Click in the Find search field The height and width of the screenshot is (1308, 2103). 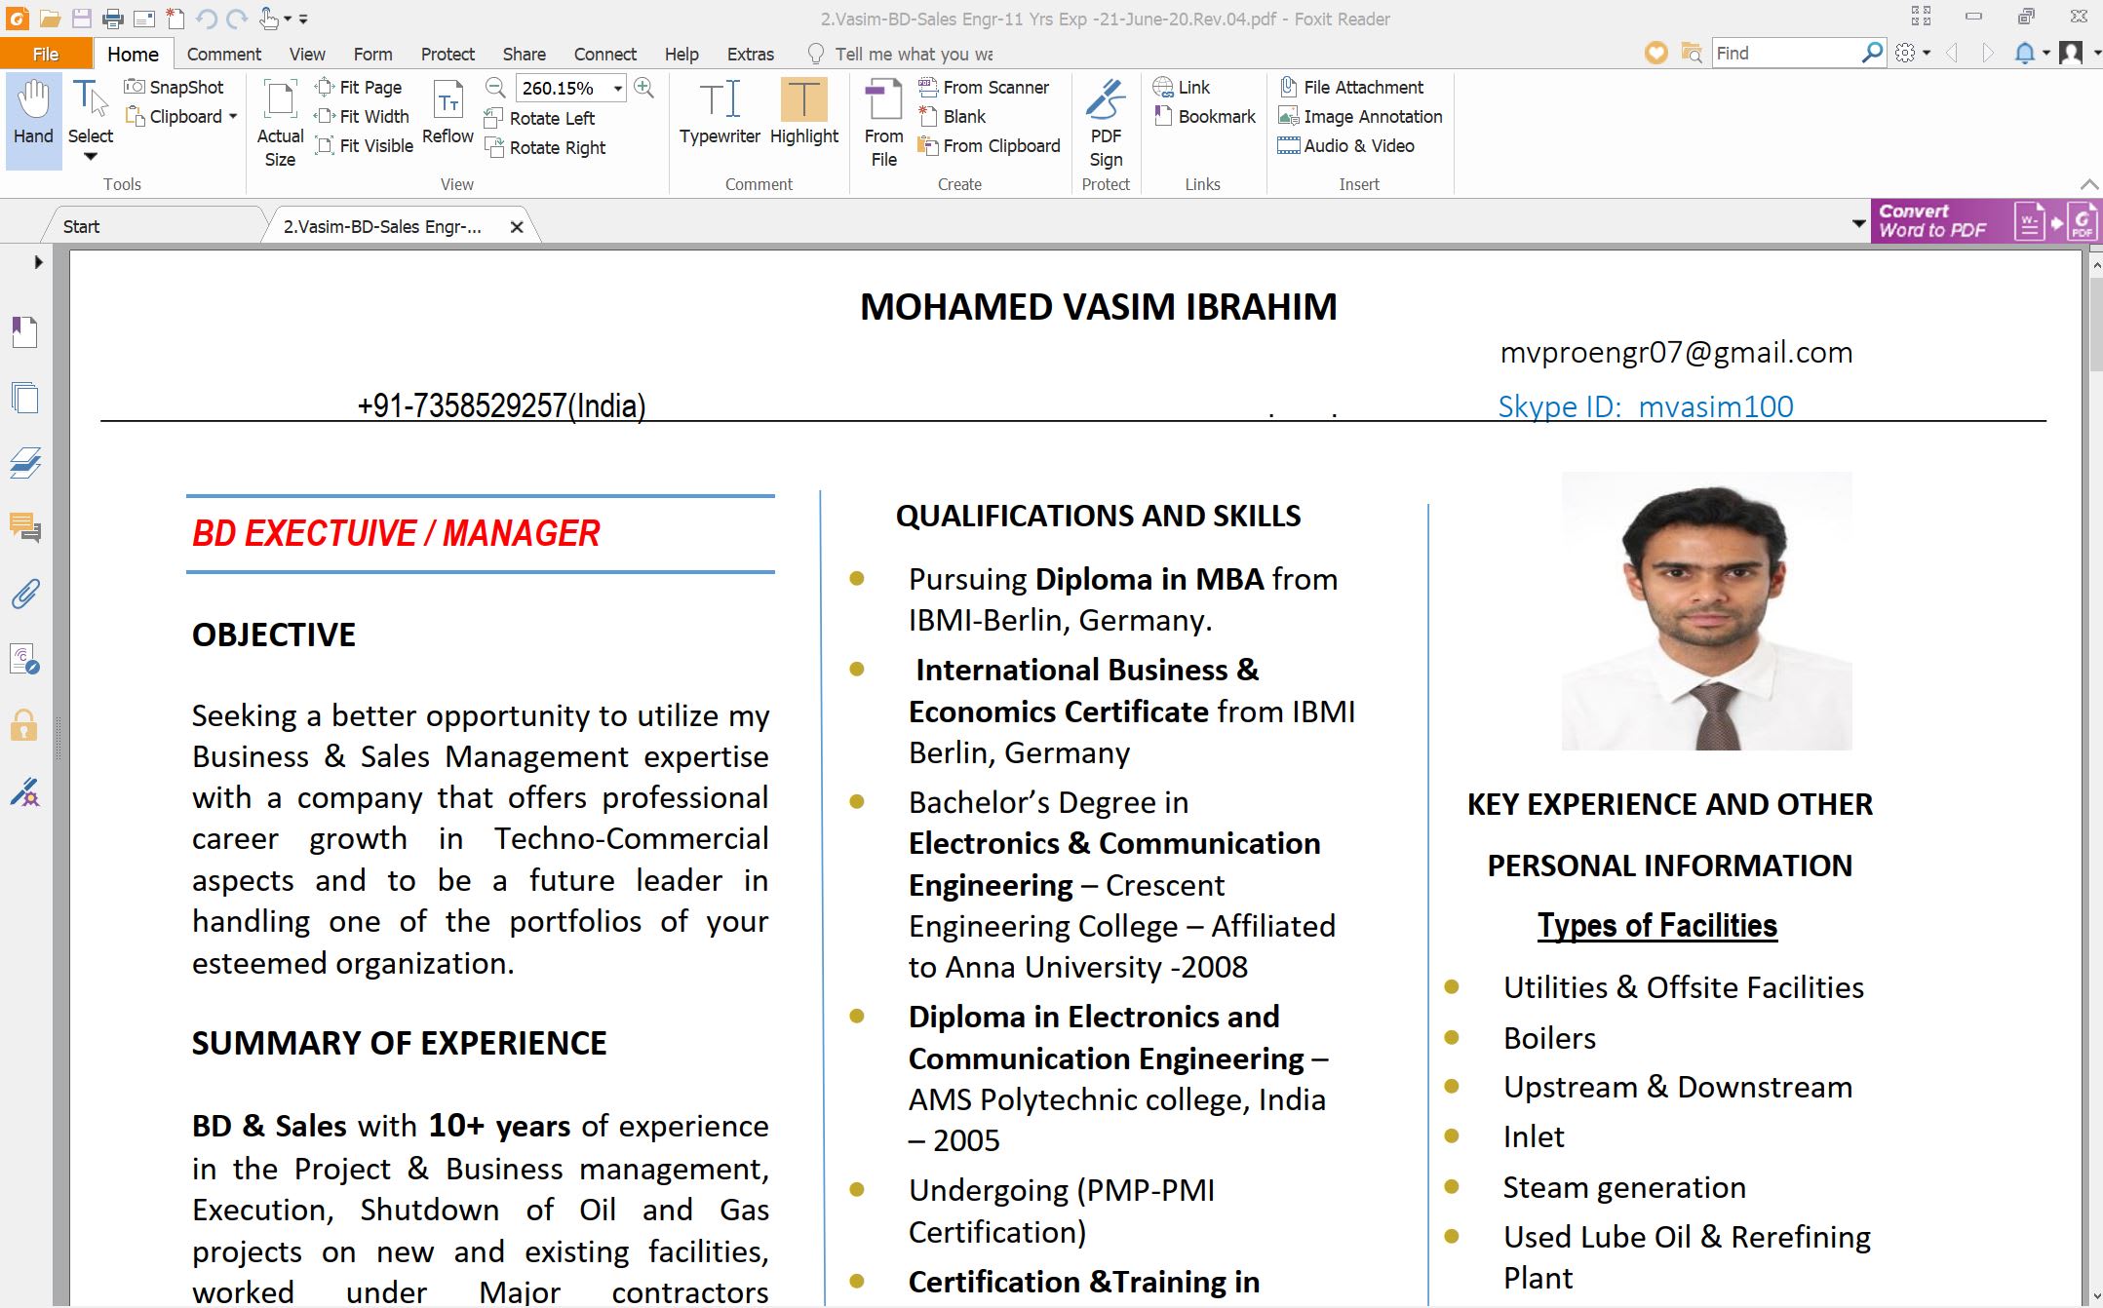(1784, 53)
